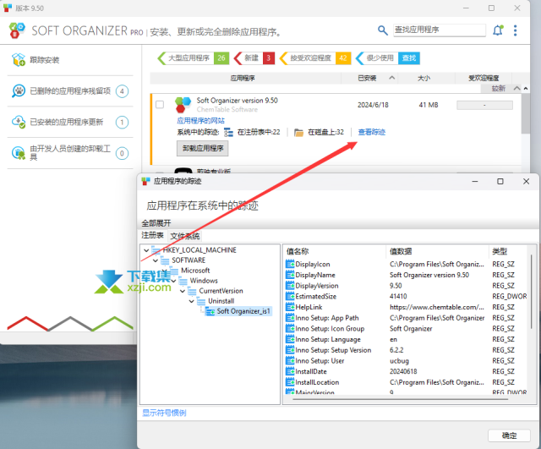Click Soft Organizer app icon in list
The image size is (541, 449).
click(x=183, y=105)
